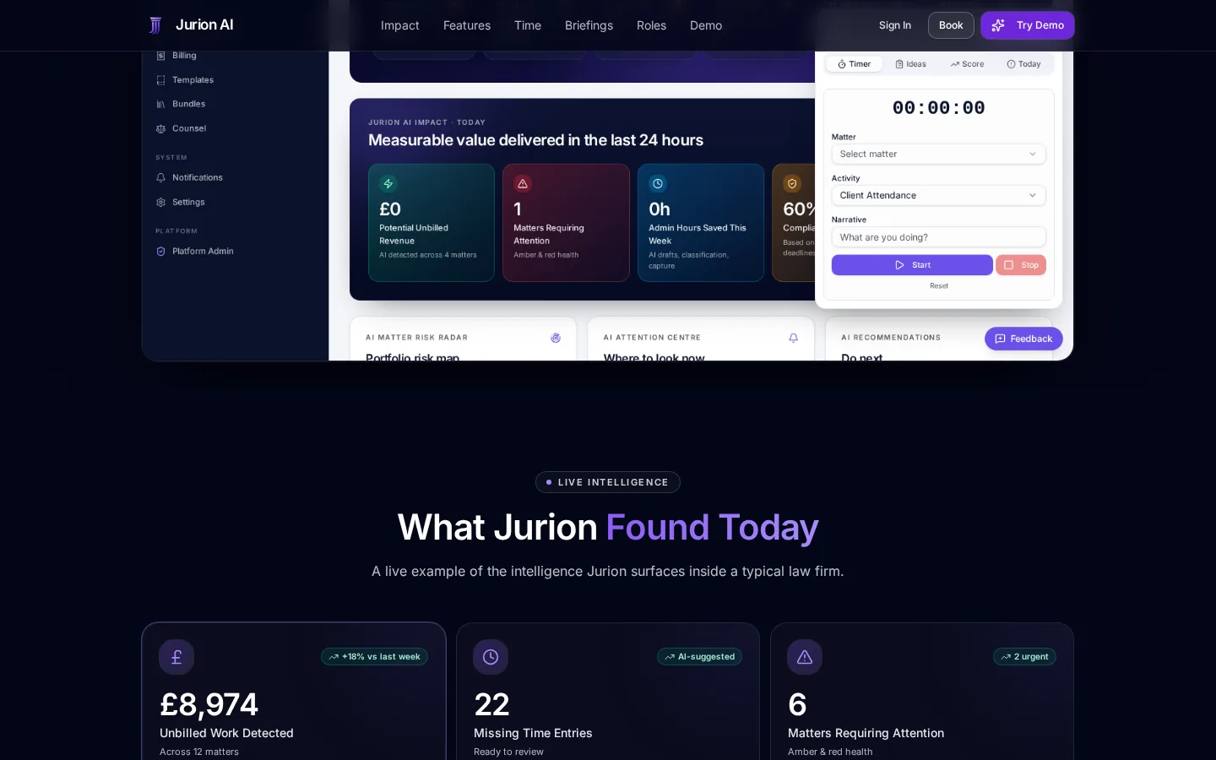The height and width of the screenshot is (760, 1216).
Task: Click the Templates sidebar icon
Action: [160, 80]
